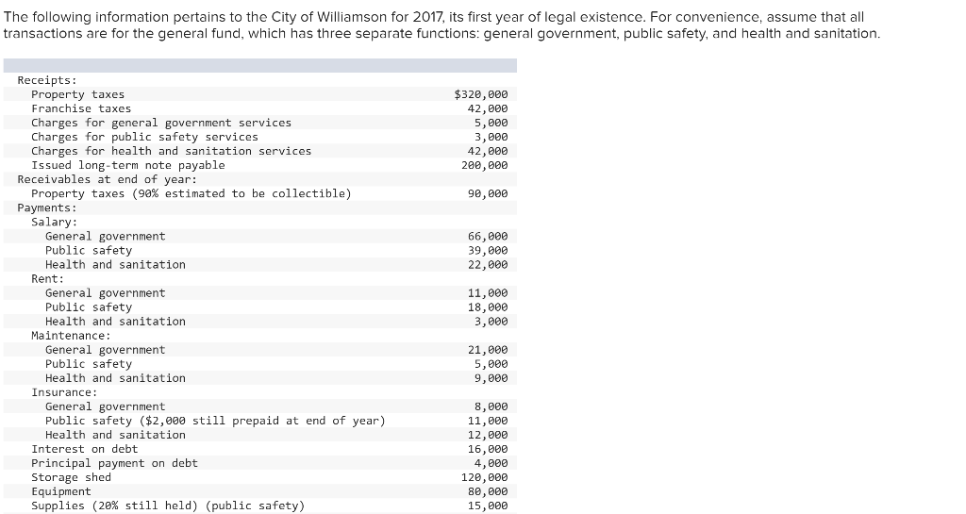Screen dimensions: 966x514
Task: Select the $320,000 property taxes amount
Action: [x=481, y=94]
